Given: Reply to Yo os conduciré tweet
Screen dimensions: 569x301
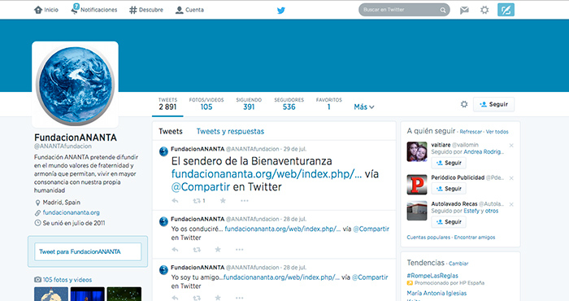Looking at the screenshot, I should pyautogui.click(x=175, y=250).
